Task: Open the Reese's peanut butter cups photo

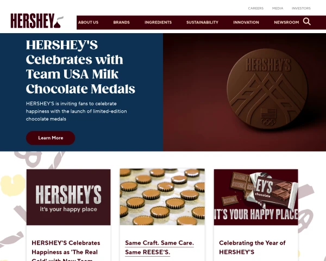Action: click(x=162, y=197)
